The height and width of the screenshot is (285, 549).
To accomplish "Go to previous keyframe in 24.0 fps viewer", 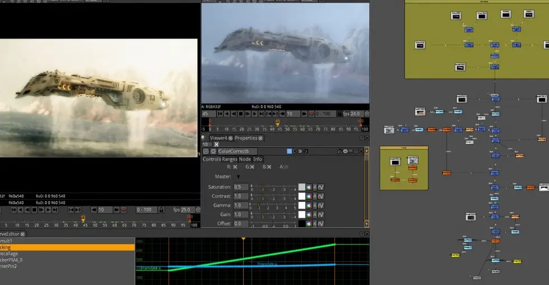I will pyautogui.click(x=268, y=113).
